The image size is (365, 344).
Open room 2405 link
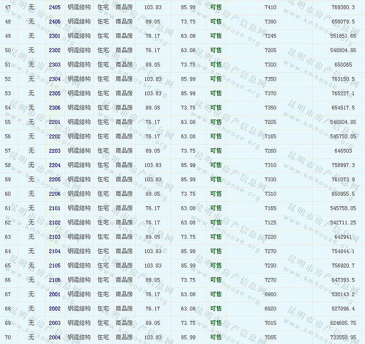tap(54, 7)
